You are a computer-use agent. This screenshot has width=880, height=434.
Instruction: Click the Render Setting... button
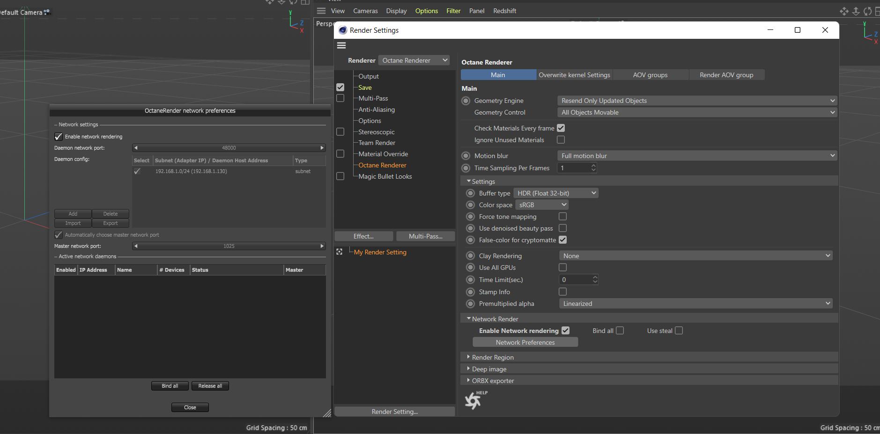pos(394,412)
